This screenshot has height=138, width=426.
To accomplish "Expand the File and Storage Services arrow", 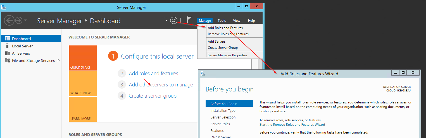I will tap(59, 60).
